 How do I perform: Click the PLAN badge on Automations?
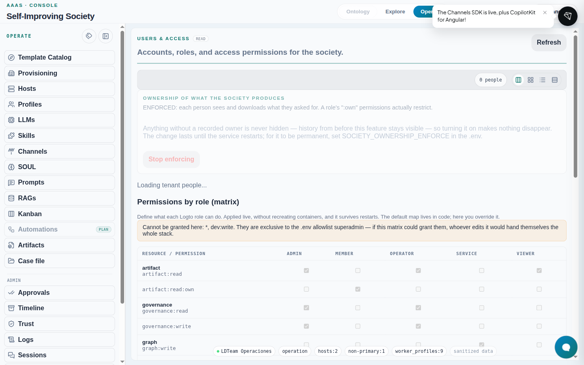(x=104, y=230)
